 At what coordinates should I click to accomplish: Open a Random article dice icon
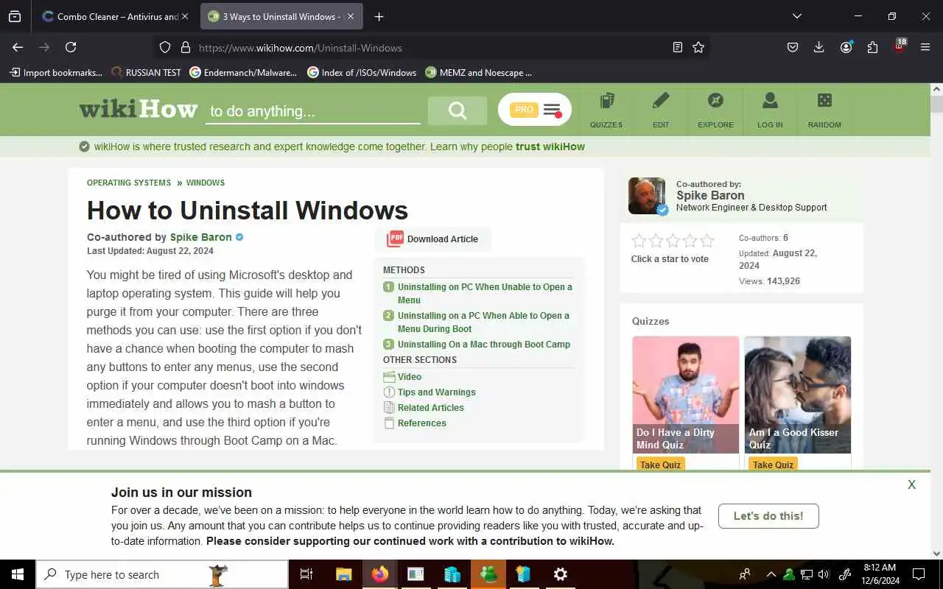(x=824, y=110)
